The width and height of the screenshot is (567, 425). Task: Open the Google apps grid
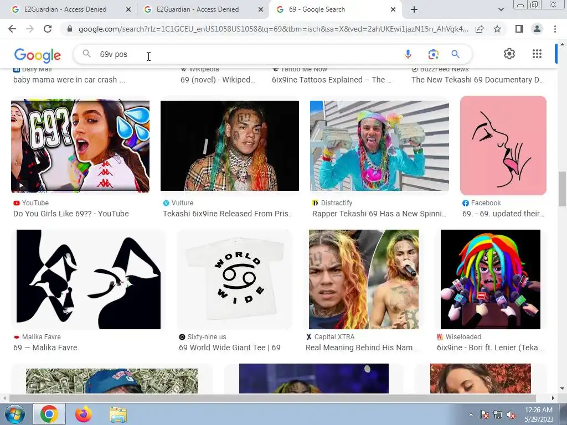[x=537, y=54]
